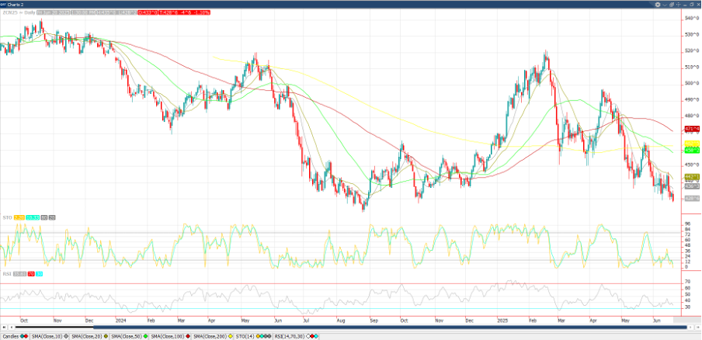Click the RSI label in RSI pane
Screen dimensions: 702x340
click(6, 274)
